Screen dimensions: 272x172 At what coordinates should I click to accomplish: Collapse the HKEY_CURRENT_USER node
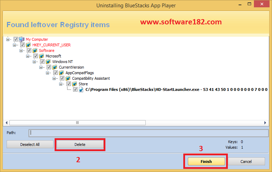(14, 45)
